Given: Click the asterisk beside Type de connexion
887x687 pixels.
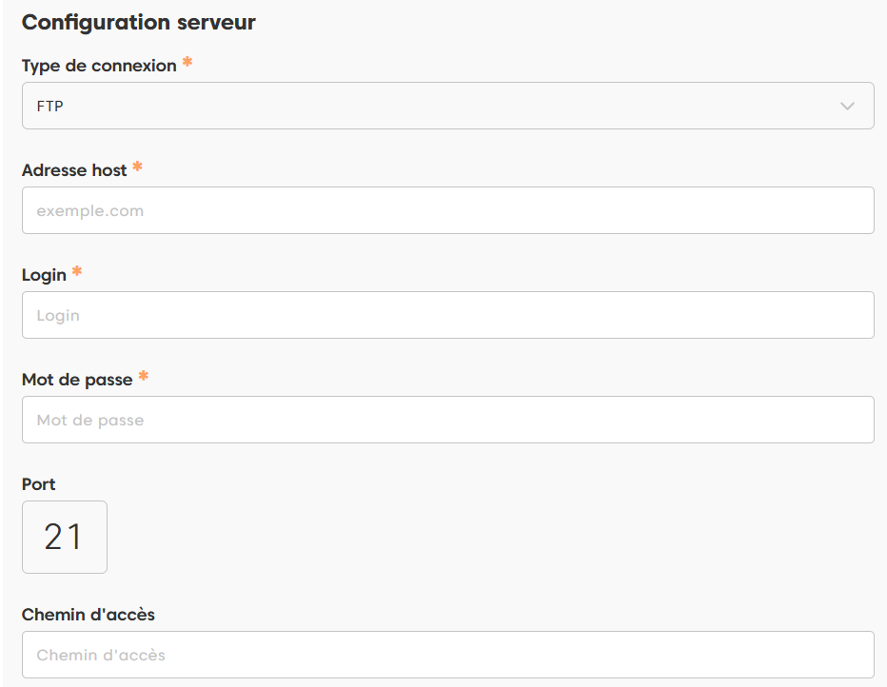Looking at the screenshot, I should [x=187, y=63].
